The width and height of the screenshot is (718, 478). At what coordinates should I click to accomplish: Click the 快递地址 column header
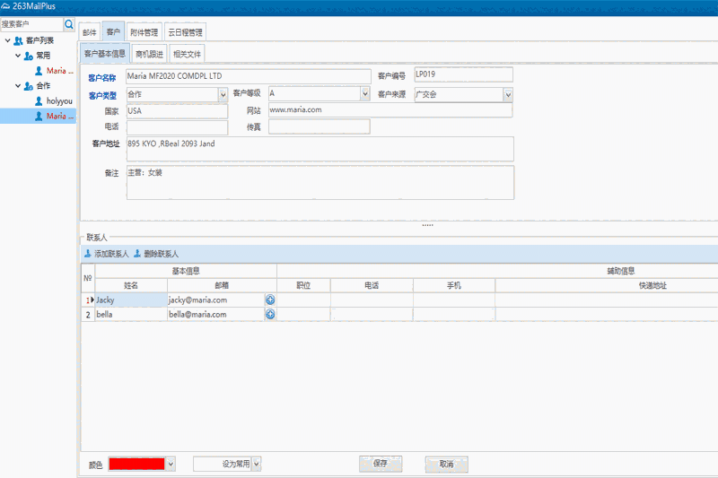pos(652,285)
